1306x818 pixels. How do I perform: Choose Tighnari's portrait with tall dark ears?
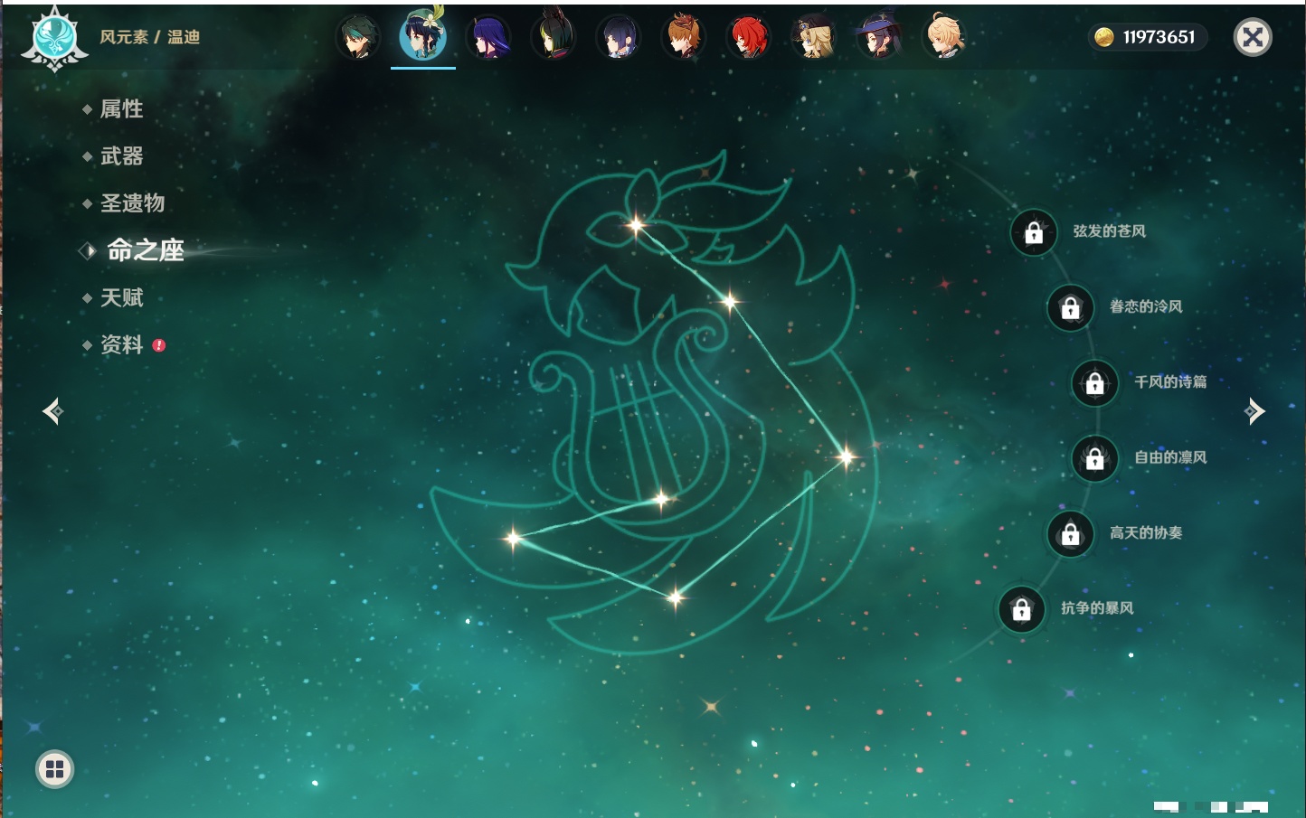tap(554, 36)
